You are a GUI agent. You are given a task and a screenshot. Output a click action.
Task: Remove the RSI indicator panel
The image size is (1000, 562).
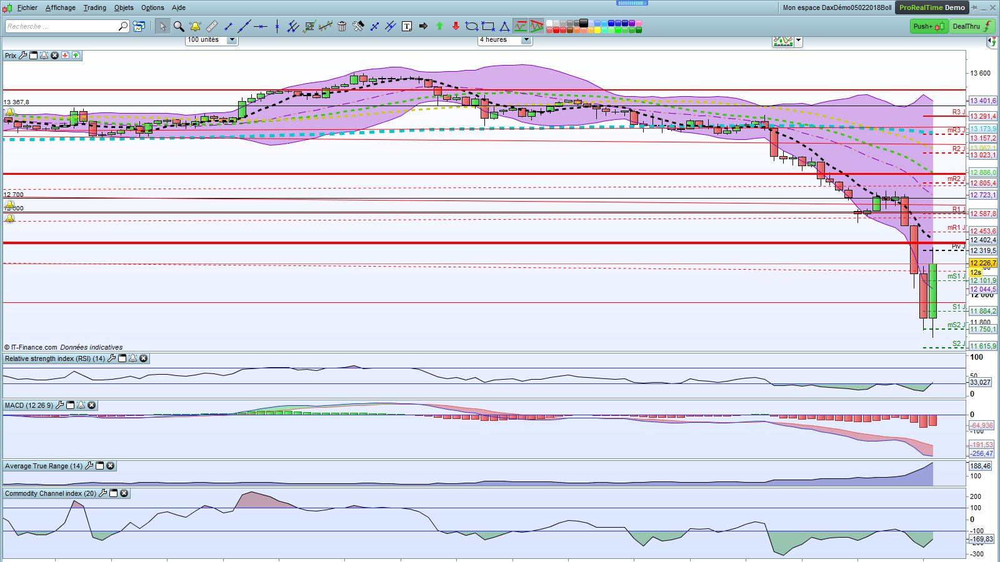(144, 358)
